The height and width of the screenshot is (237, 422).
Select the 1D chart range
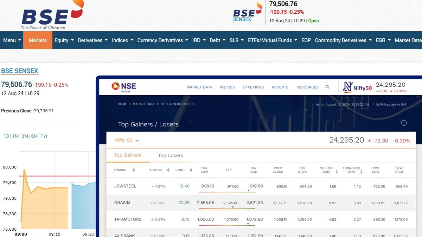tap(7, 136)
